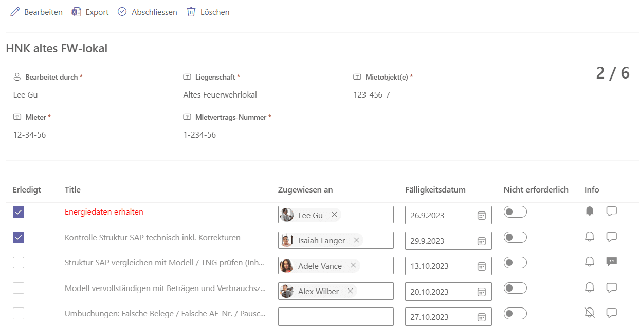Open the calendar for the 27.10.2023 due date

[x=482, y=317]
